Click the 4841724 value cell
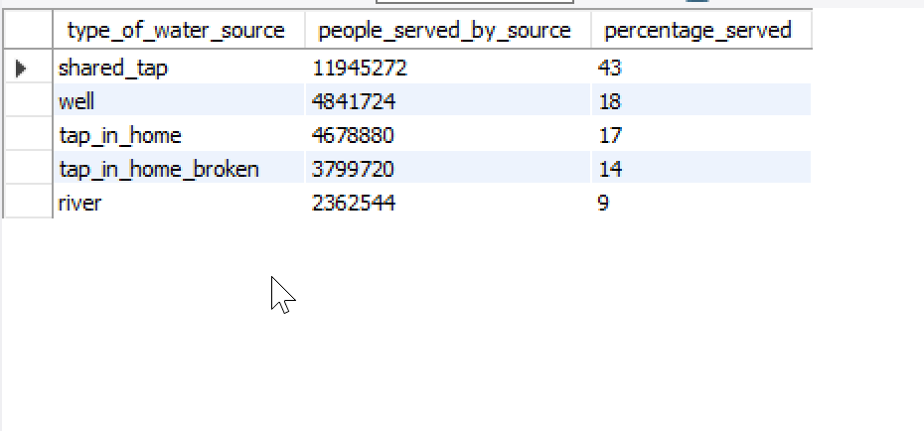924x431 pixels. click(353, 101)
